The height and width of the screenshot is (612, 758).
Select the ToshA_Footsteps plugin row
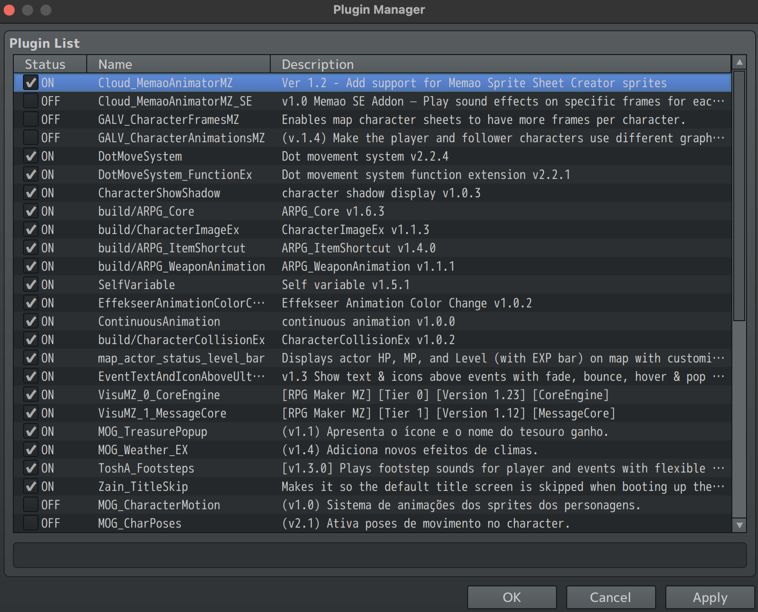pos(146,468)
